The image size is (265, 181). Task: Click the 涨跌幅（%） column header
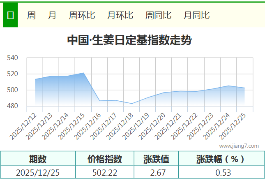tap(221, 159)
